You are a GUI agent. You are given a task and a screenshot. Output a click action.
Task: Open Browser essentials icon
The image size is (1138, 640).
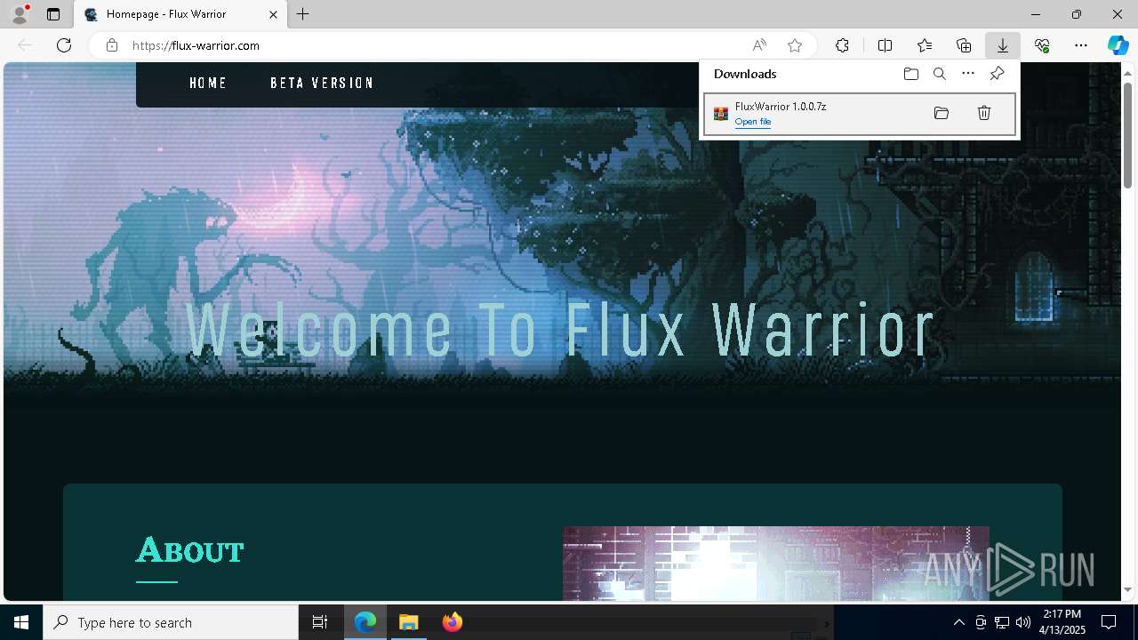point(1042,45)
